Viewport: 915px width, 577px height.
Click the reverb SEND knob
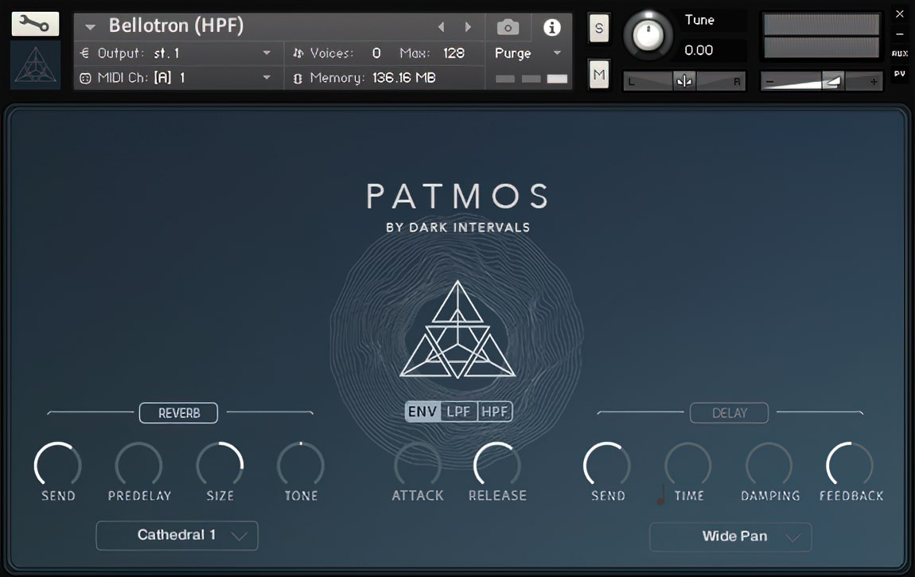click(58, 465)
